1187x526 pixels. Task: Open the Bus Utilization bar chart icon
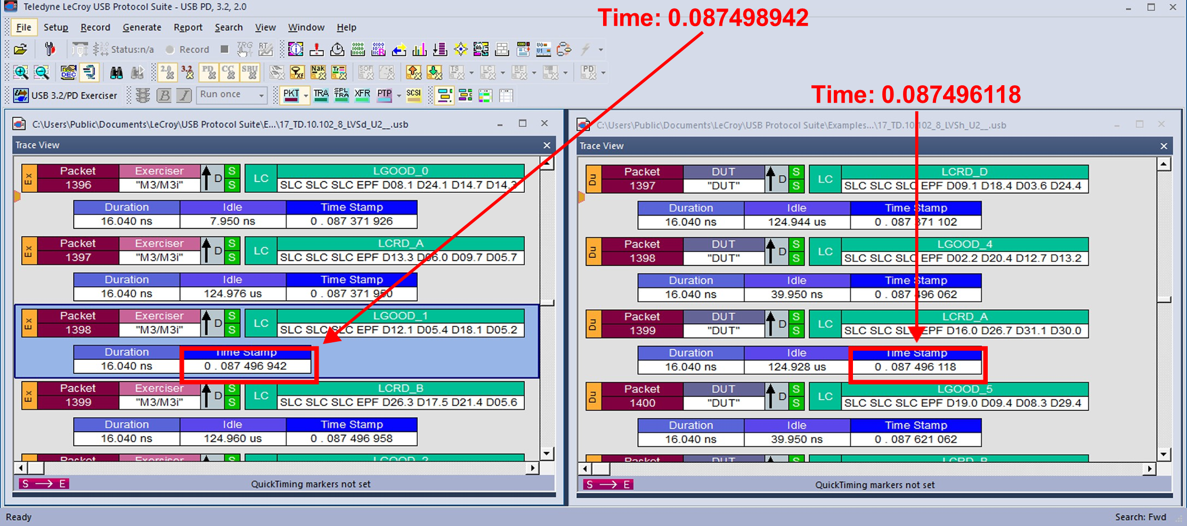(419, 50)
